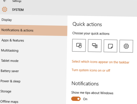Click the Quick actions heading
Image resolution: width=137 pixels, height=104 pixels.
click(87, 24)
